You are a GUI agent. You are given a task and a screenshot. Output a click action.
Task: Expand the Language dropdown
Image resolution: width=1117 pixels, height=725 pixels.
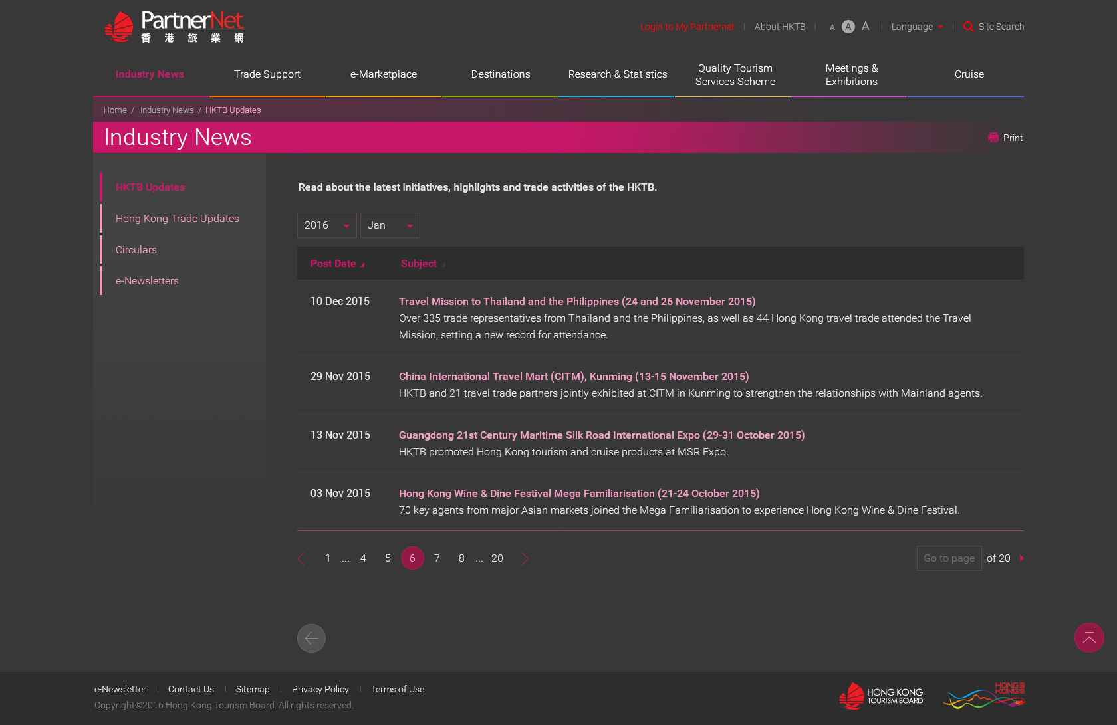coord(917,27)
